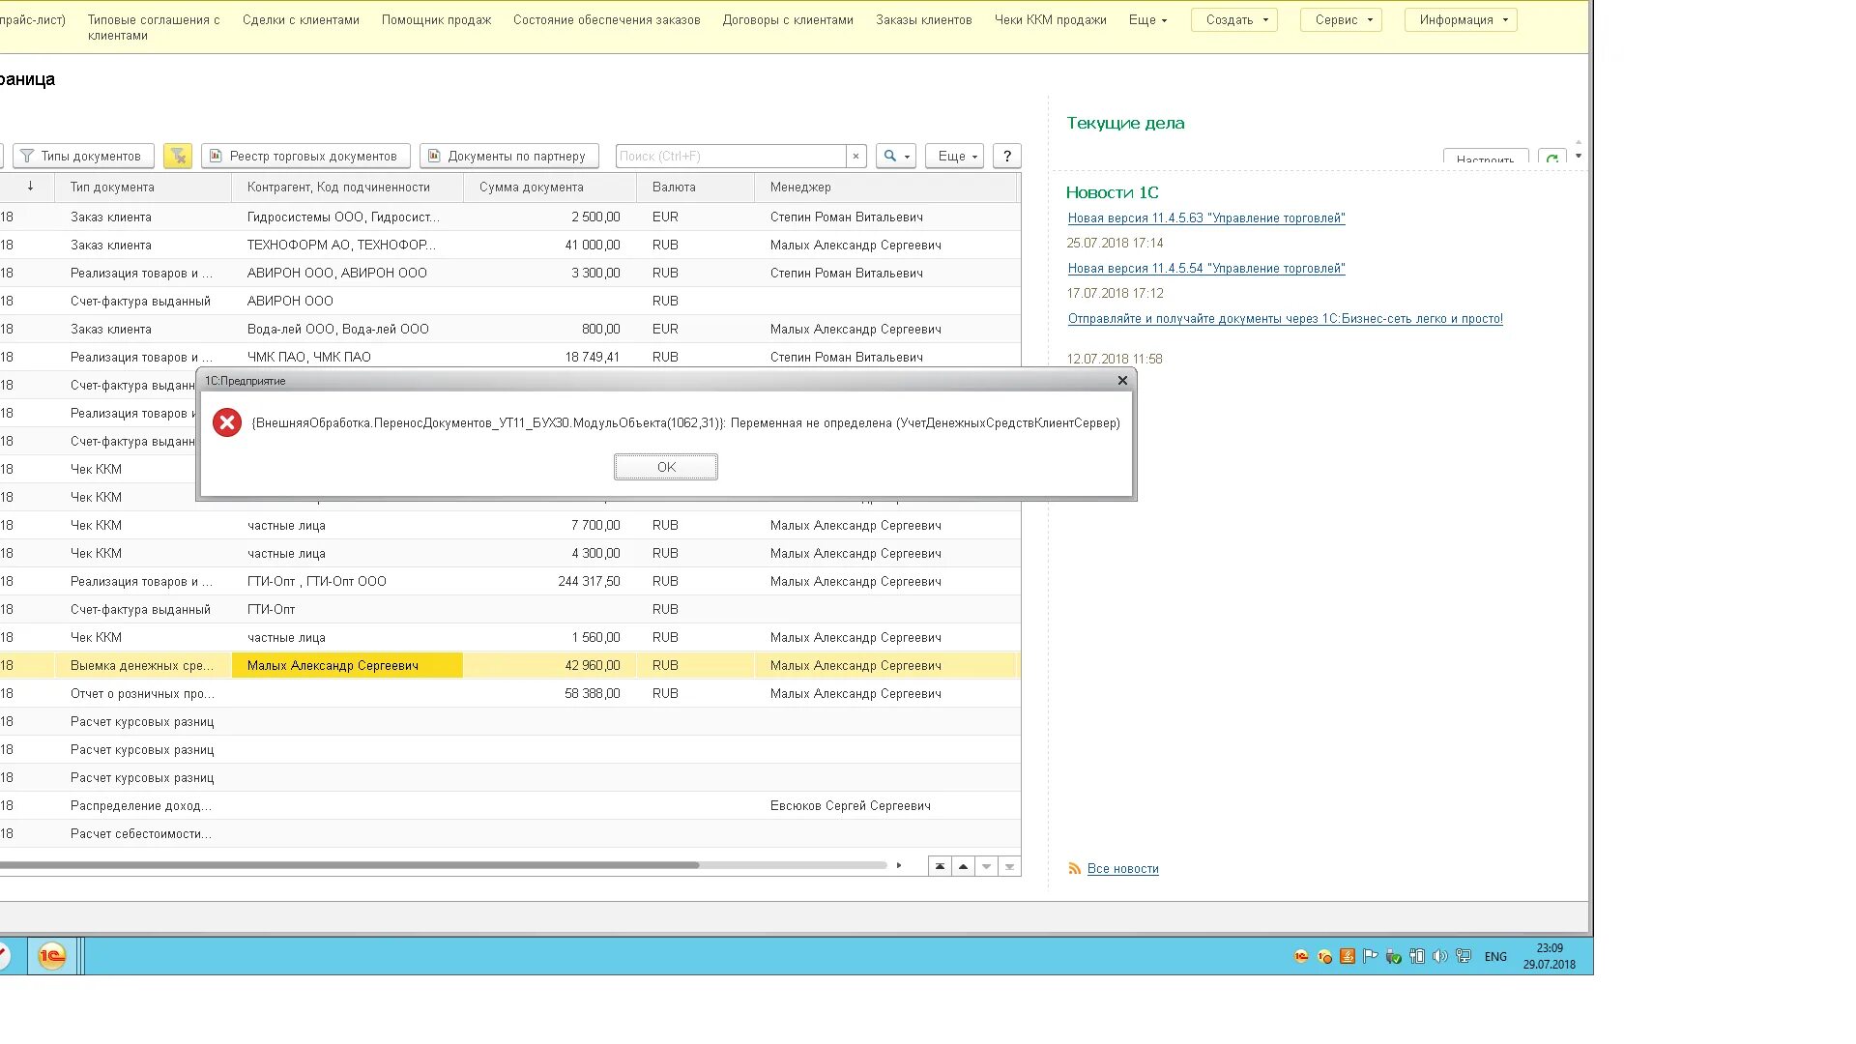Open link Новая версия 11.4.5.63
This screenshot has height=1044, width=1856.
coord(1205,217)
